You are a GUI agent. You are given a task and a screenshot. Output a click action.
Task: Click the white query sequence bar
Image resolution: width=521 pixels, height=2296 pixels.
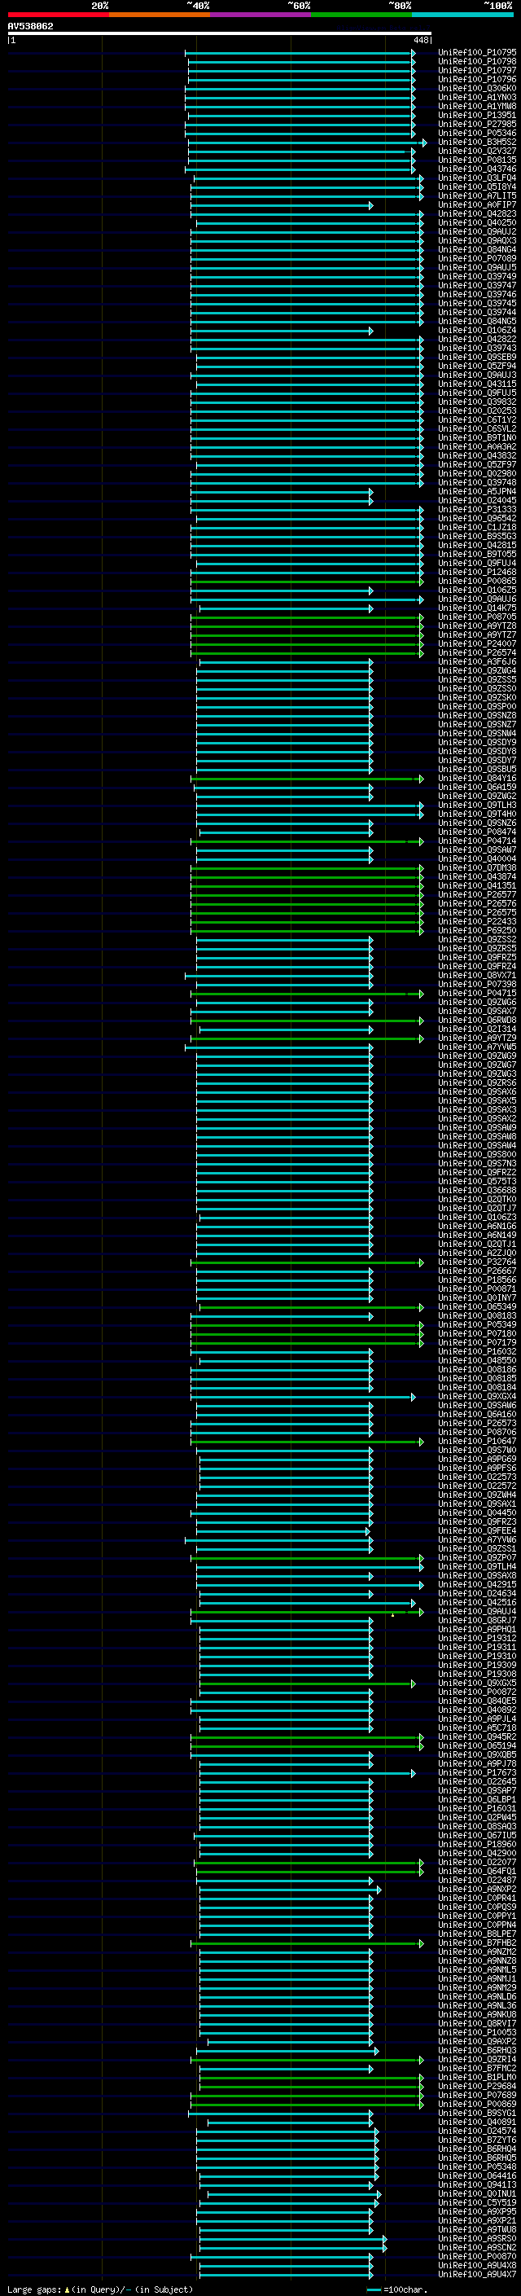pyautogui.click(x=219, y=33)
